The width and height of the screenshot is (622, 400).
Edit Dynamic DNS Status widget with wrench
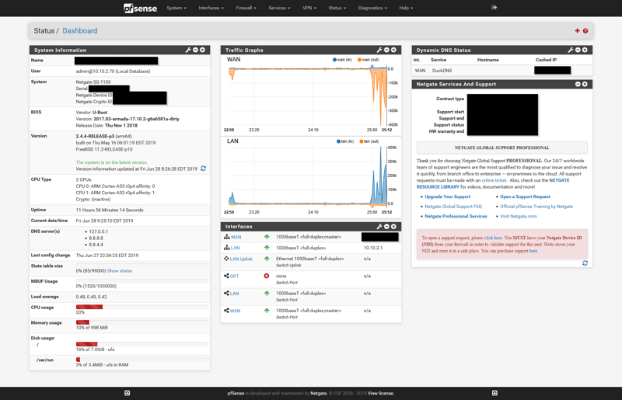(571, 50)
